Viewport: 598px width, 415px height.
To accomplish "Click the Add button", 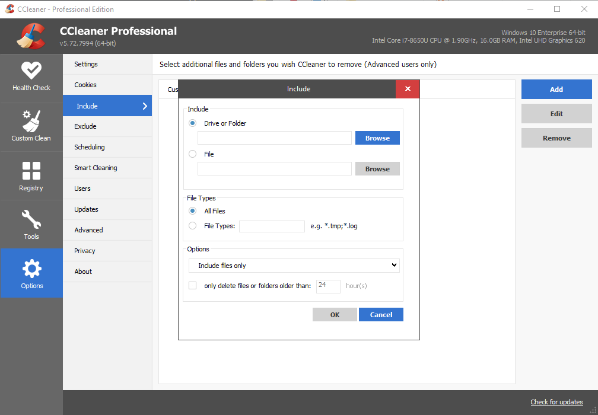I will click(556, 89).
